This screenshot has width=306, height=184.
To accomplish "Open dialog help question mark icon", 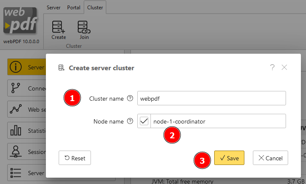I will tap(272, 67).
